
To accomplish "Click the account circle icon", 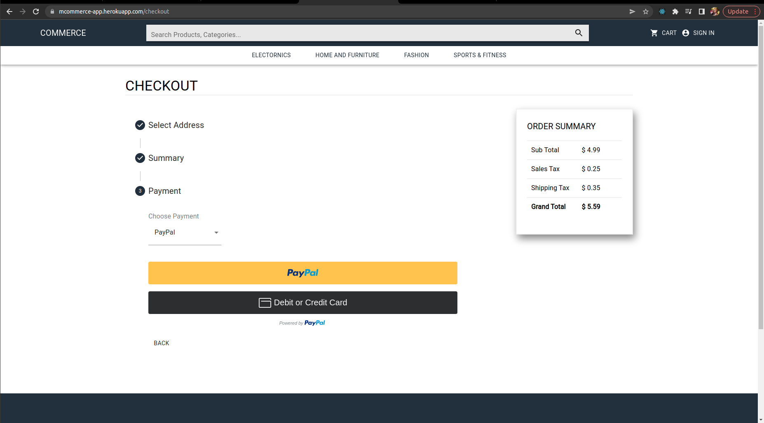I will (x=686, y=33).
